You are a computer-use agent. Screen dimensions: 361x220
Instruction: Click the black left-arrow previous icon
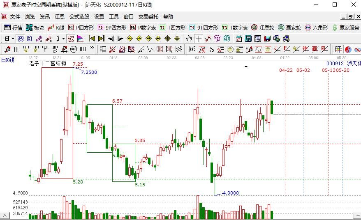click(111, 39)
